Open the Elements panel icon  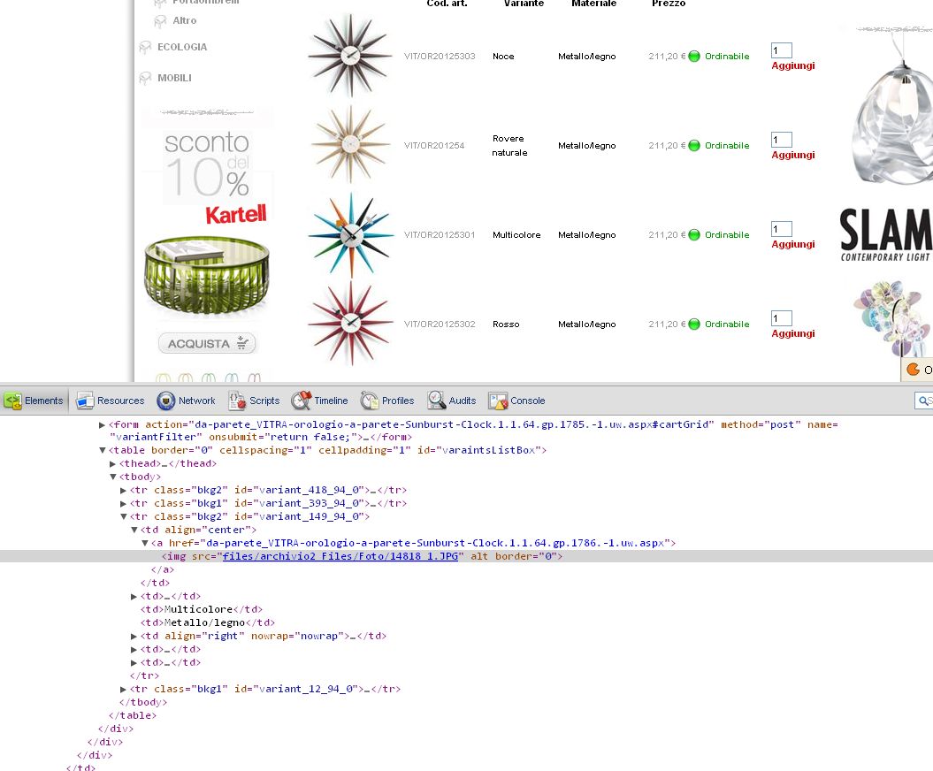pyautogui.click(x=12, y=401)
